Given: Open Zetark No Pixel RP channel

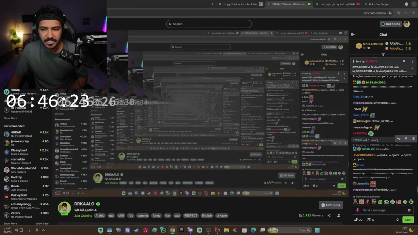Looking at the screenshot, I should (26, 215).
